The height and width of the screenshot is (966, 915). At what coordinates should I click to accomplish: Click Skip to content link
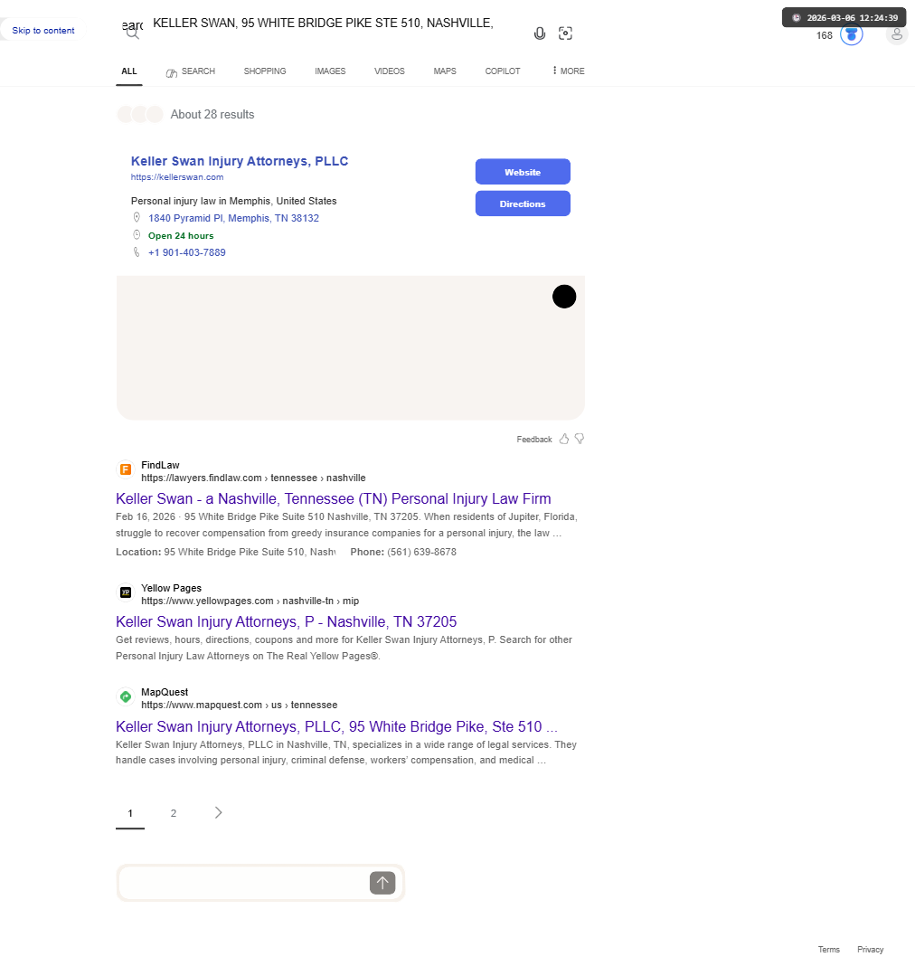click(x=43, y=30)
